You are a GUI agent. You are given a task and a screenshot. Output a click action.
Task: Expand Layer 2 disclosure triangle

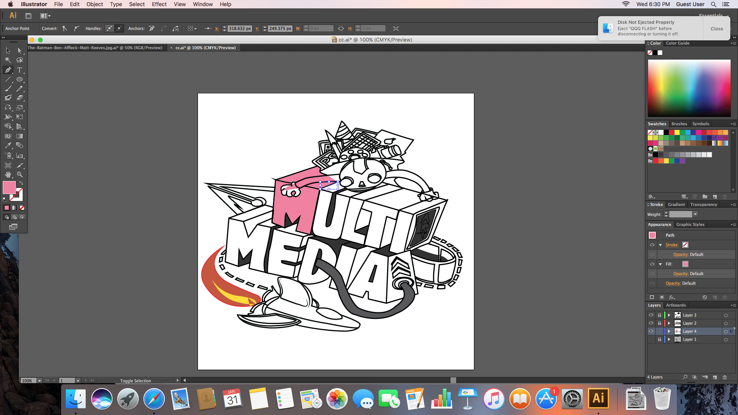coord(669,323)
